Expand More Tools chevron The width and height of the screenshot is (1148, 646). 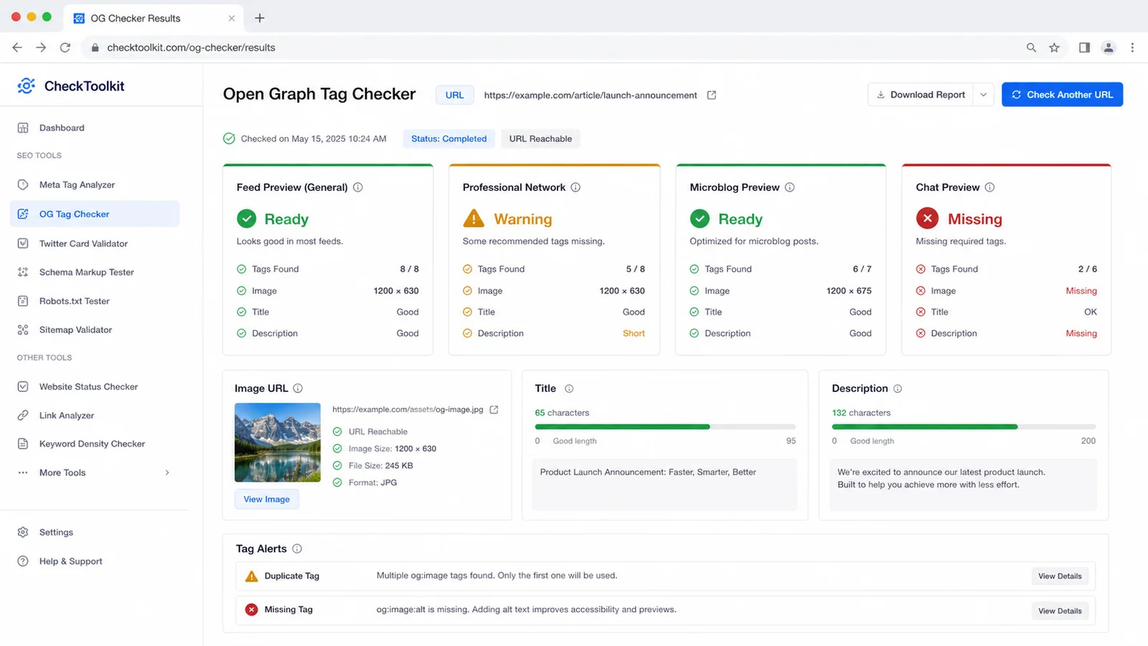pos(167,472)
